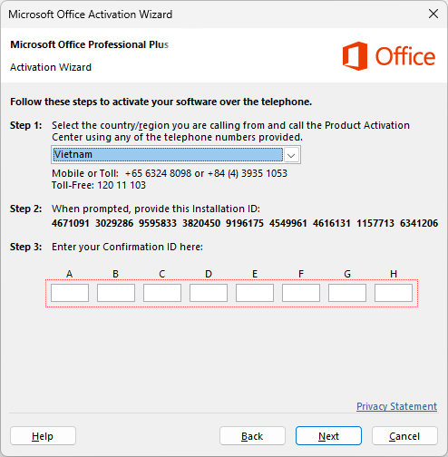Viewport: 448px width, 457px height.
Task: Focus Confirmation ID field D
Action: click(x=209, y=293)
